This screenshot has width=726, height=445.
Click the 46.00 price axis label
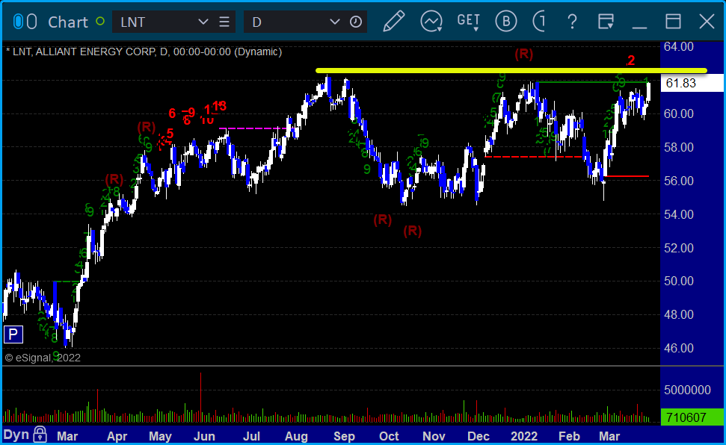[679, 349]
